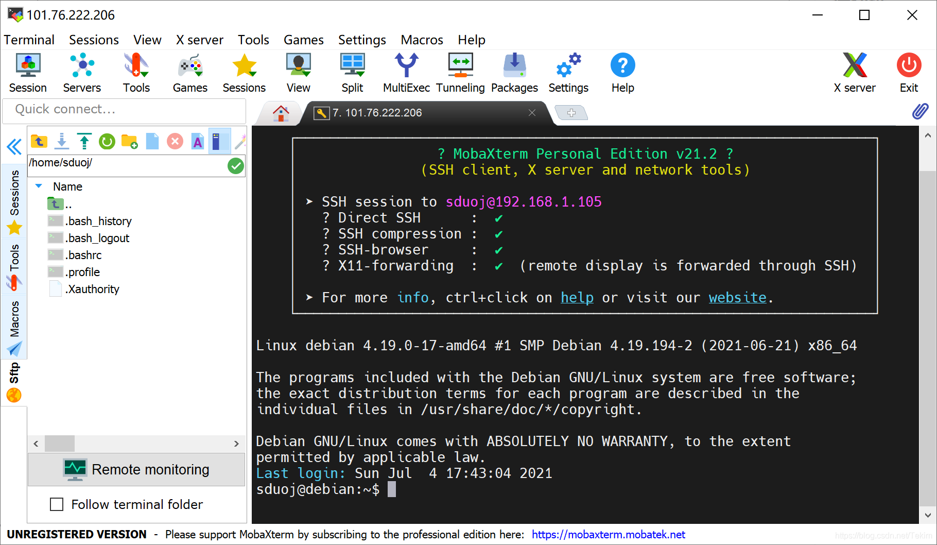Click terminal scrollbar down arrow
Viewport: 937px width, 545px height.
coord(928,515)
